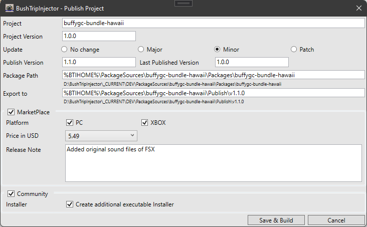Click the drag handle grip atop title bar
This screenshot has height=227, width=367.
point(183,4)
